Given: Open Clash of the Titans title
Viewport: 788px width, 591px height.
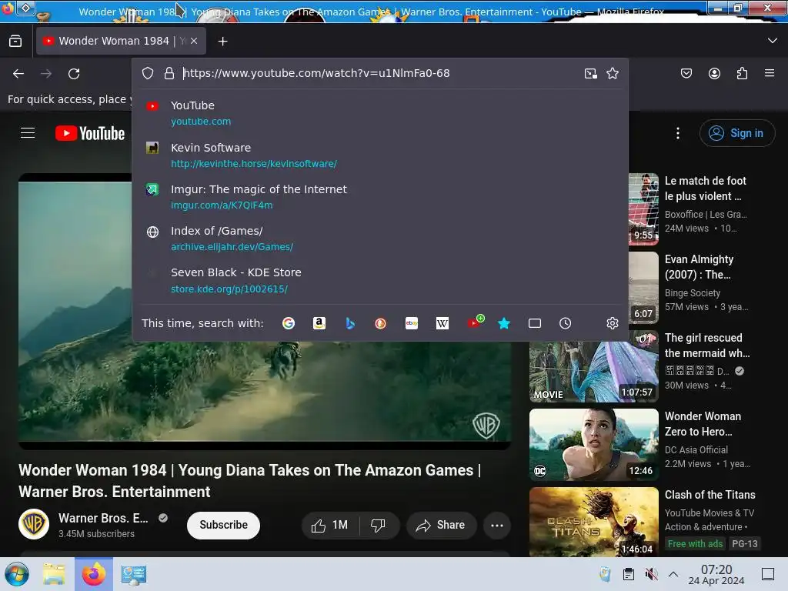Looking at the screenshot, I should click(x=710, y=495).
